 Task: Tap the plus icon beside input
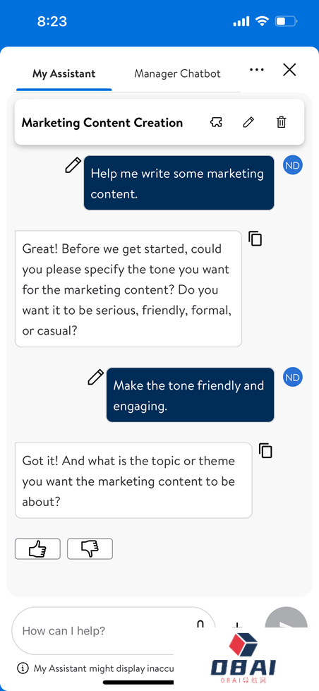(238, 626)
